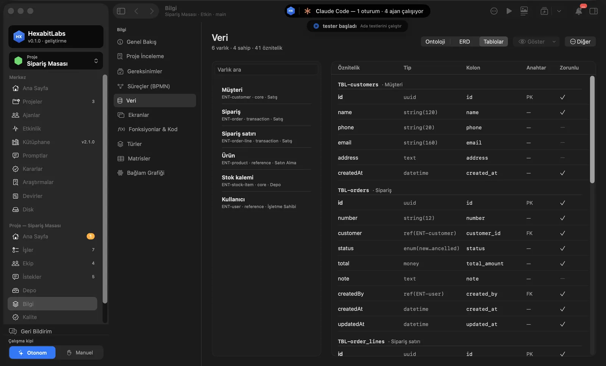Switch working mode to Otonom

click(33, 353)
